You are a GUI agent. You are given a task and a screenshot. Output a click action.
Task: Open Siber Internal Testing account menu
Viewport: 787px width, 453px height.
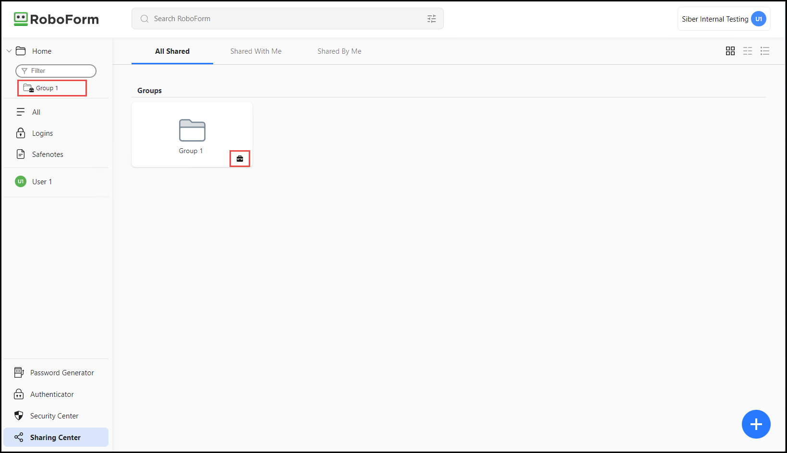(x=723, y=19)
